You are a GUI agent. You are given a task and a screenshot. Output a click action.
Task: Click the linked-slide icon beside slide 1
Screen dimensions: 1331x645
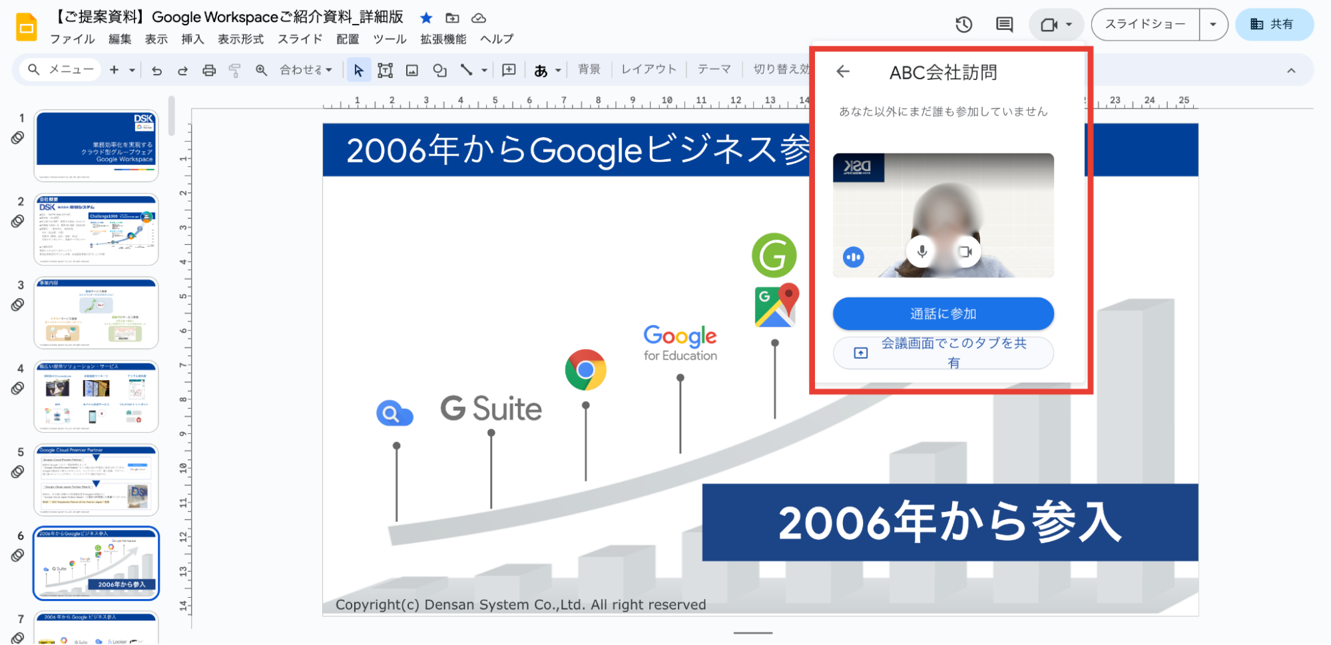pyautogui.click(x=18, y=138)
